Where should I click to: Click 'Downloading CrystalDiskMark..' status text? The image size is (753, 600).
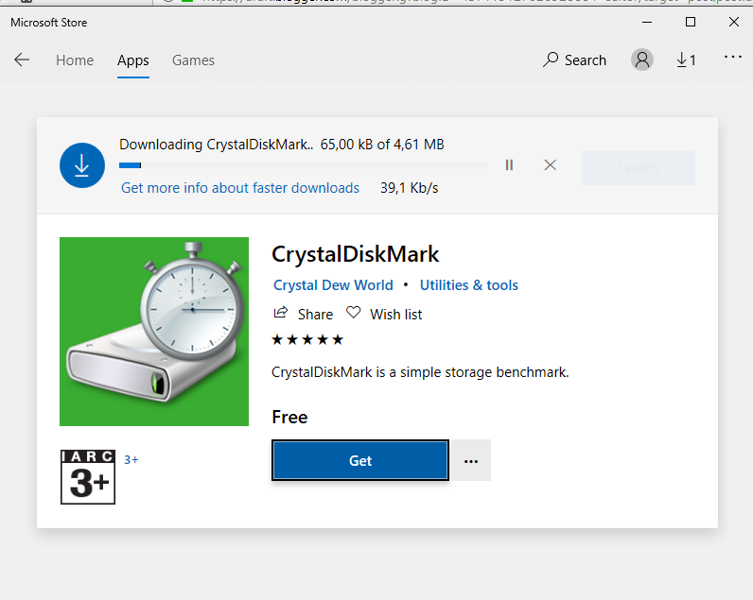[216, 145]
